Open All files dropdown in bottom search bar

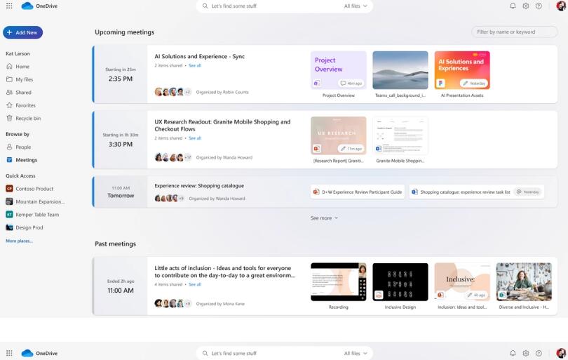pyautogui.click(x=356, y=354)
